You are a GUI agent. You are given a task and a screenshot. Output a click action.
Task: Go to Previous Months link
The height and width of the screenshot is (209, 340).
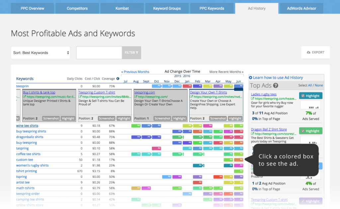[135, 72]
